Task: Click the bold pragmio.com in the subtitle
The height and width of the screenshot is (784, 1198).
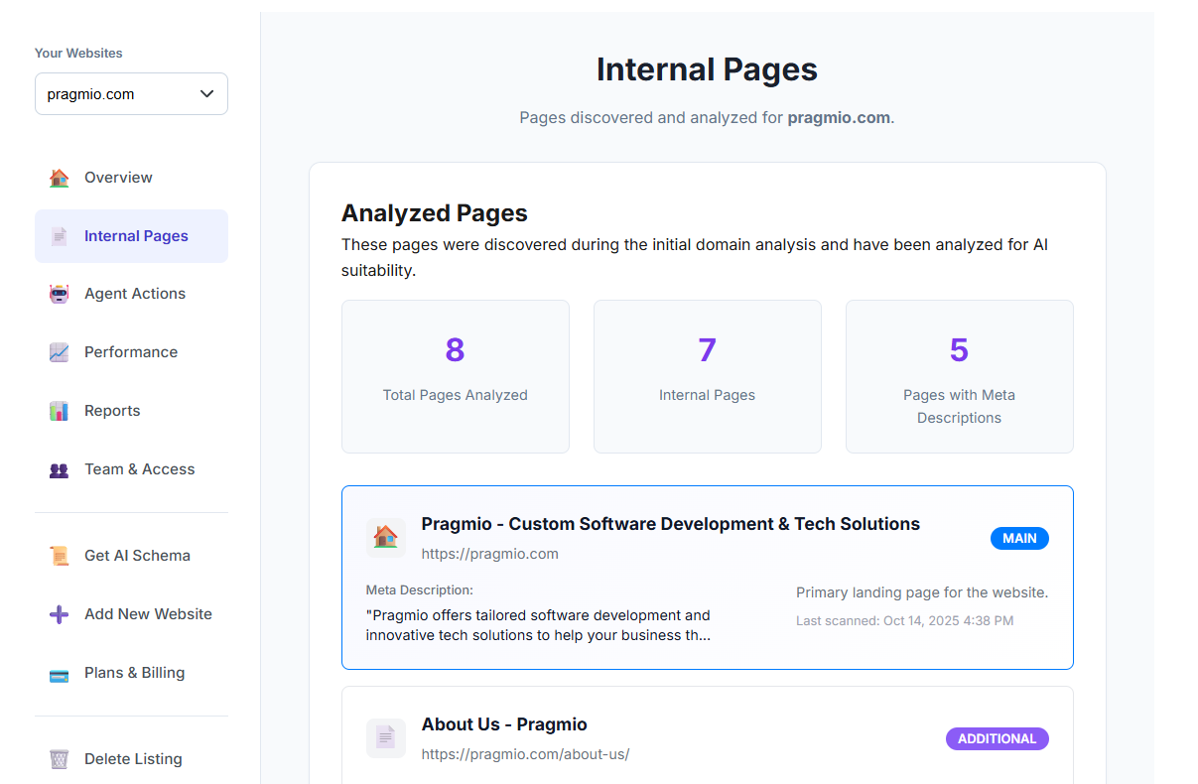Action: [x=839, y=117]
